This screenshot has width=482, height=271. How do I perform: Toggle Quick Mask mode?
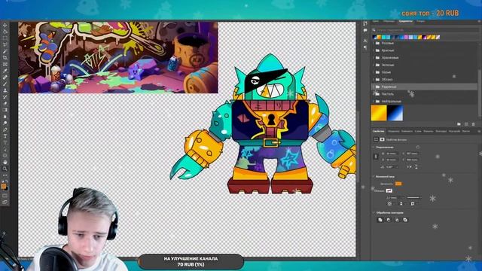click(5, 196)
